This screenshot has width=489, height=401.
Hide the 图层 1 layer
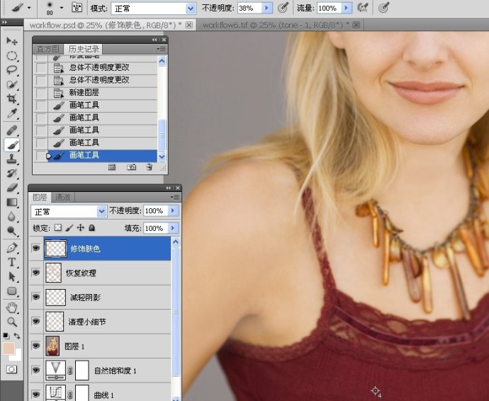coord(36,346)
